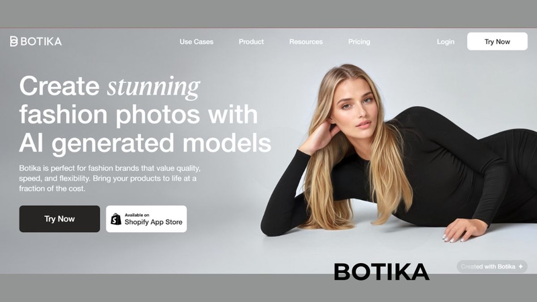The image size is (537, 302).
Task: Click the italic 'stunning' headline word
Action: 154,87
